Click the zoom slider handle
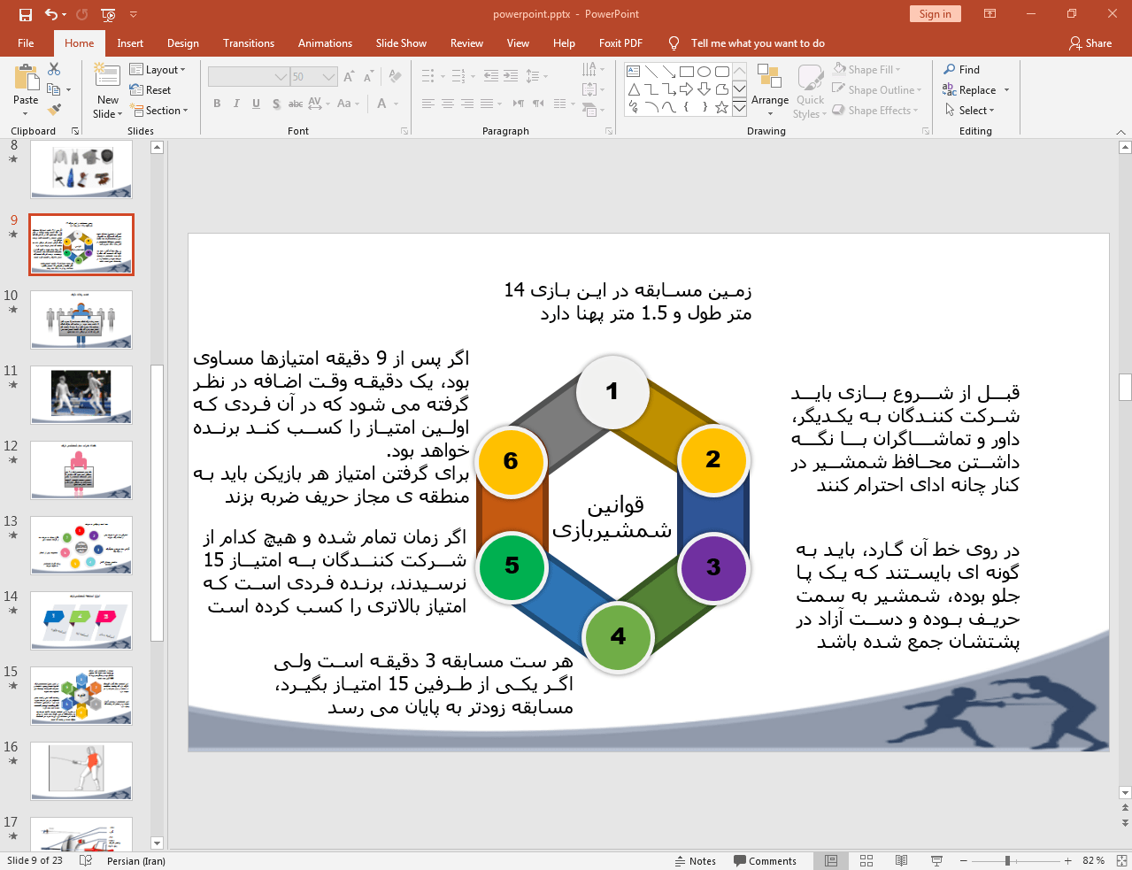The width and height of the screenshot is (1132, 870). pyautogui.click(x=1007, y=860)
